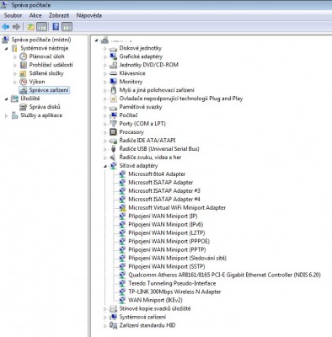Open the Soubor menu
The width and height of the screenshot is (332, 337).
(x=13, y=15)
